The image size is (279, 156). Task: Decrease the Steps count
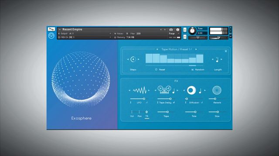pos(128,59)
